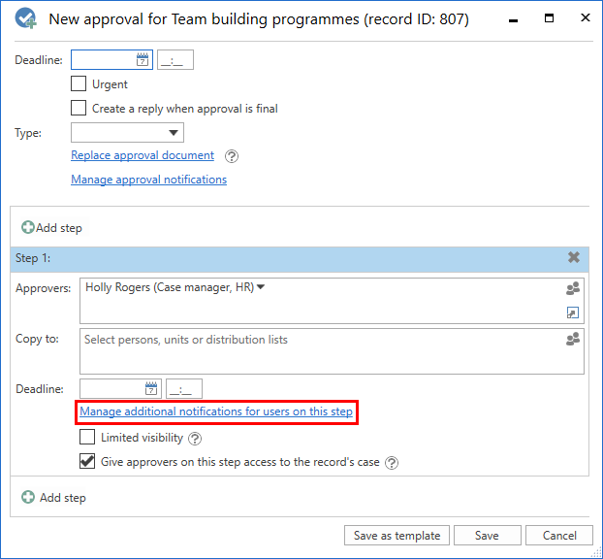Check Create a reply when approval is final
Image resolution: width=603 pixels, height=559 pixels.
click(x=79, y=109)
